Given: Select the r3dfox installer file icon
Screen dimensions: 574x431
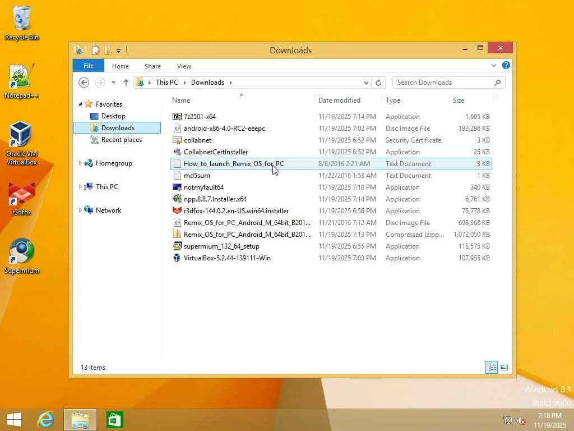Looking at the screenshot, I should pos(177,211).
